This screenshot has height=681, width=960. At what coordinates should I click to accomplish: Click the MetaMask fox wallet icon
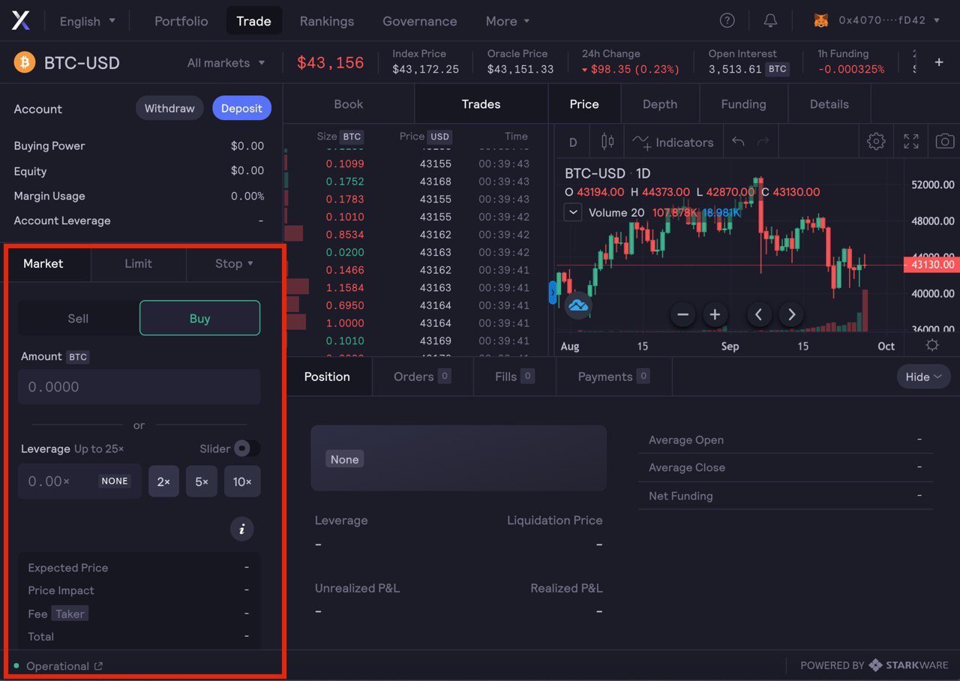[x=821, y=21]
